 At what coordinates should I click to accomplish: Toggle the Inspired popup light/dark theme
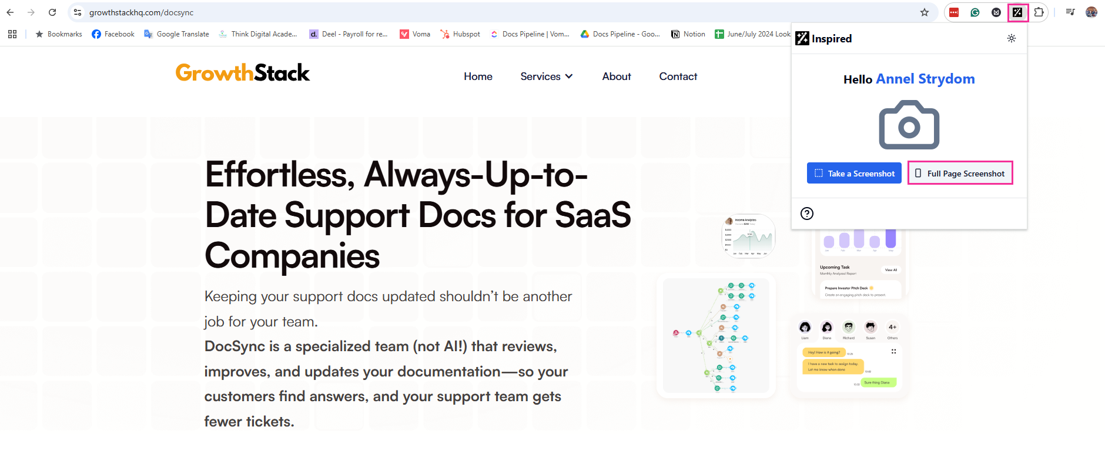click(x=1012, y=38)
